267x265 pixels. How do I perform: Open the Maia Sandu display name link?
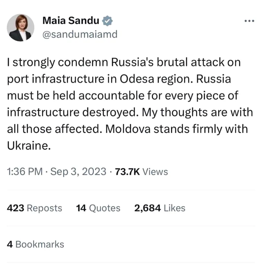point(71,21)
